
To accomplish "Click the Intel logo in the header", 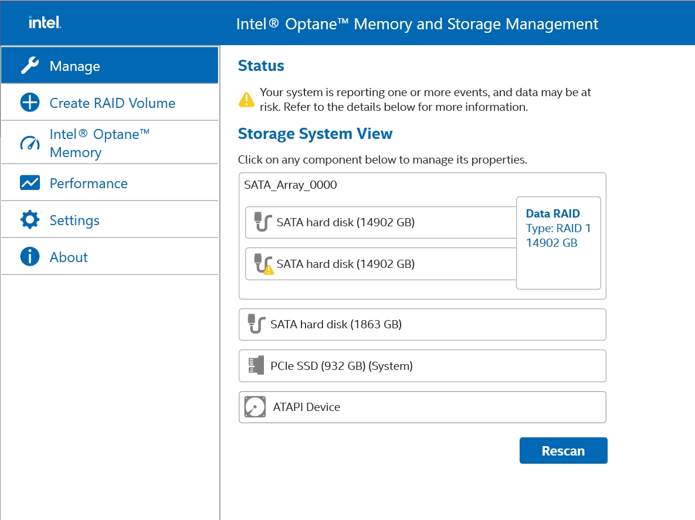I will pos(45,23).
